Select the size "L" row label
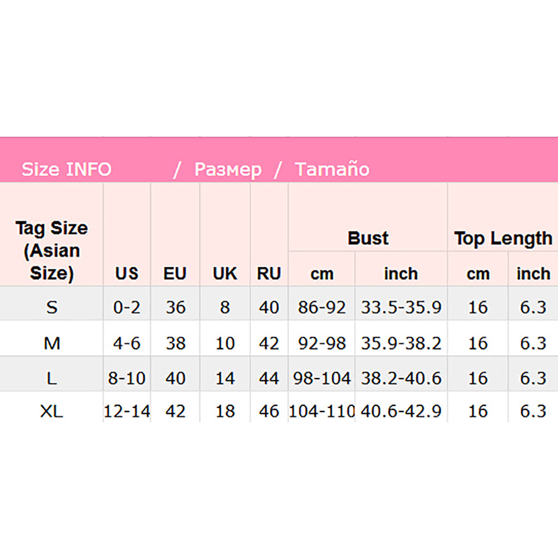The width and height of the screenshot is (558, 558). tap(52, 377)
